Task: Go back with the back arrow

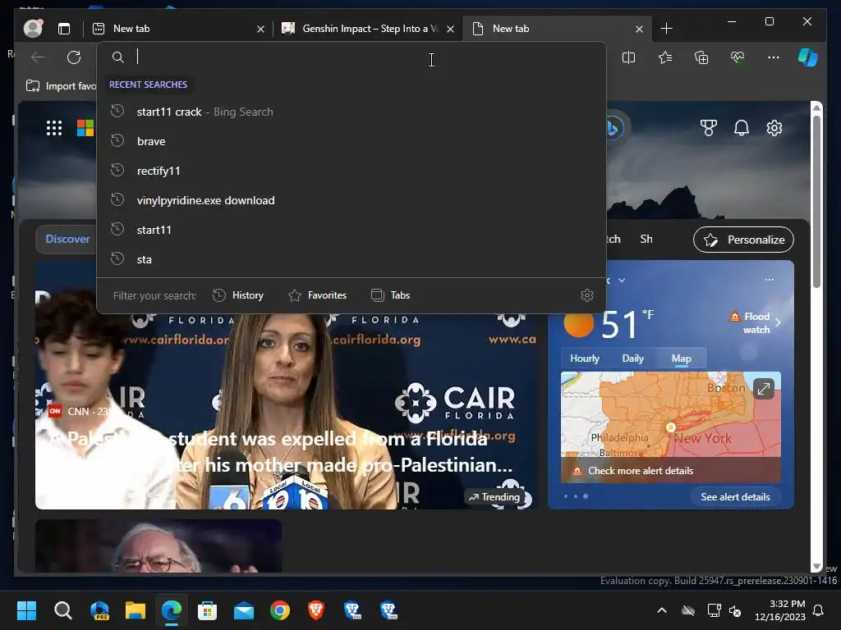Action: [x=38, y=57]
